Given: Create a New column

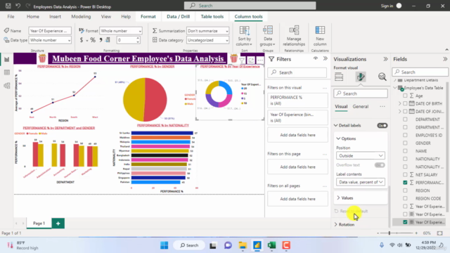Looking at the screenshot, I should coord(320,36).
